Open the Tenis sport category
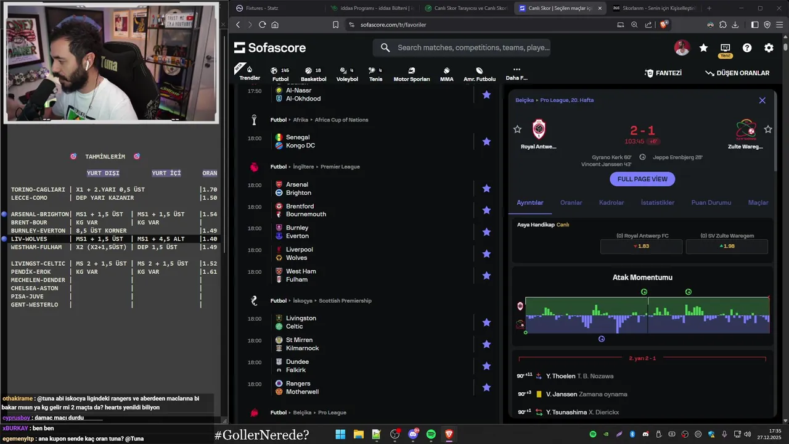This screenshot has height=444, width=789. pyautogui.click(x=375, y=74)
